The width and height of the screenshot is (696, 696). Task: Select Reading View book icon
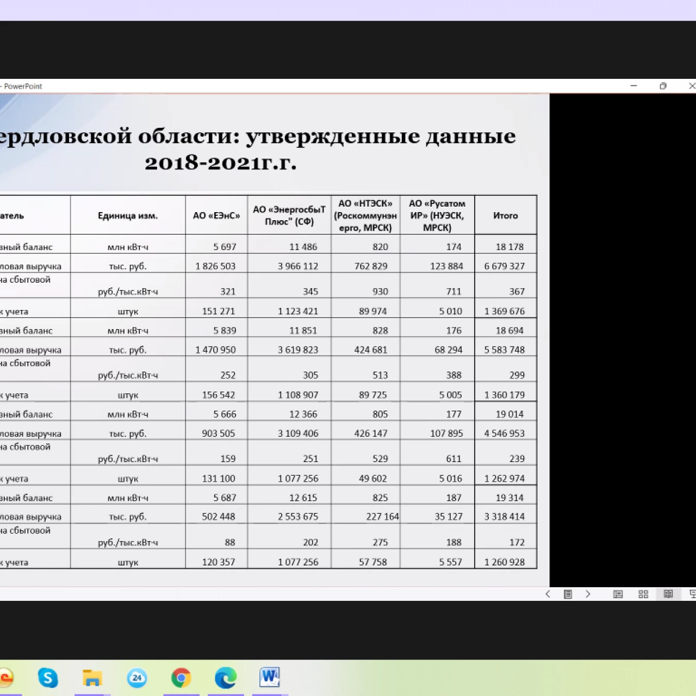(668, 594)
